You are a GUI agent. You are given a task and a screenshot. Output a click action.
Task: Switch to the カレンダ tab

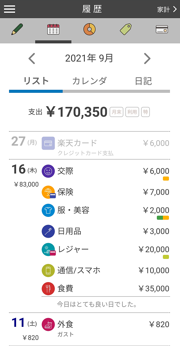89,81
